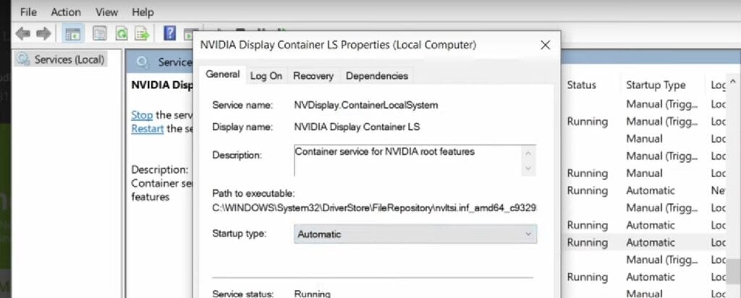Screen dimensions: 741x298
Task: Click the Back arrow in Services toolbar
Action: click(x=22, y=33)
